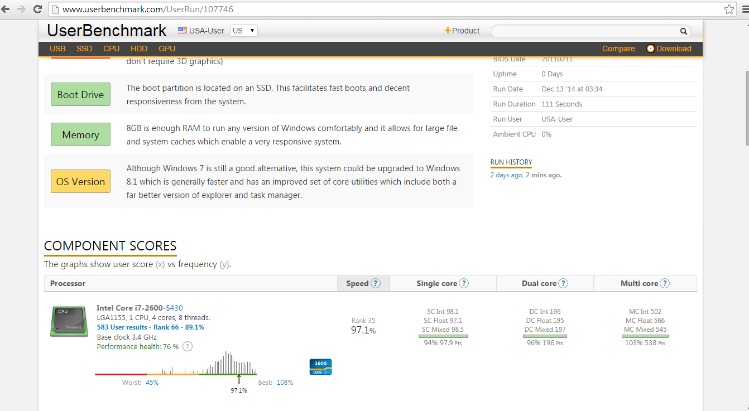749x411 pixels.
Task: Click the Download link in the navbar
Action: pos(669,49)
